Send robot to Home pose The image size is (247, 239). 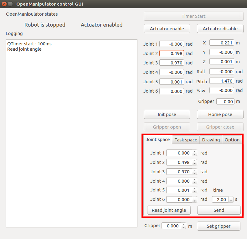220,114
